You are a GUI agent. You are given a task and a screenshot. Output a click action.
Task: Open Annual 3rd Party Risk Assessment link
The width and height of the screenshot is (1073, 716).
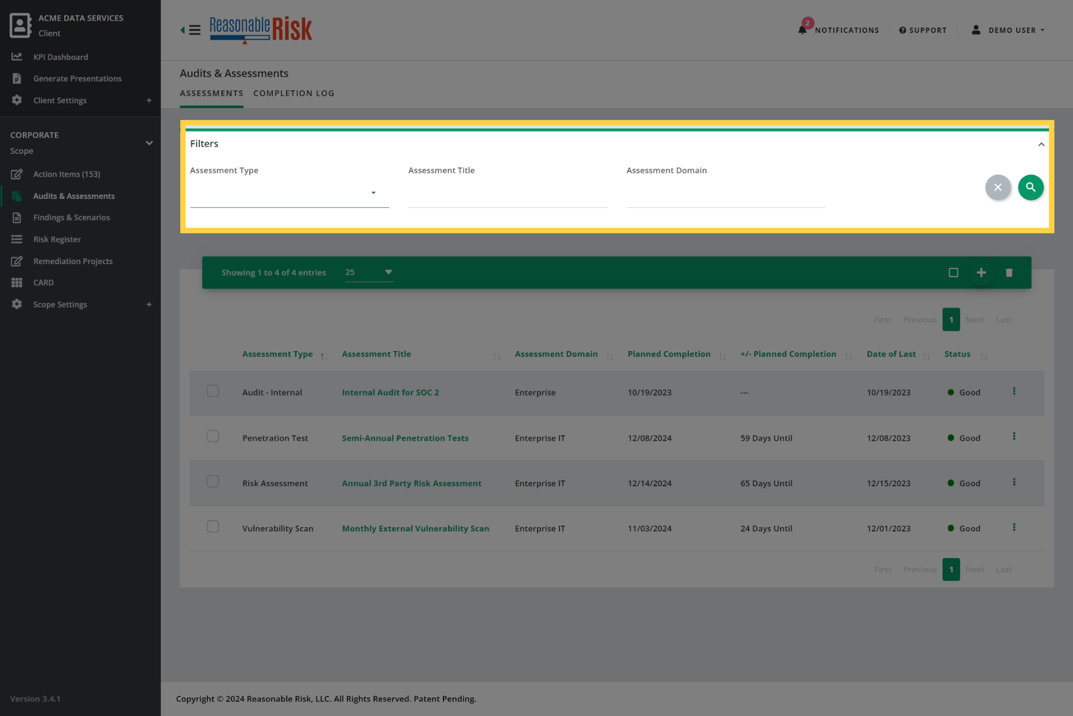(412, 483)
